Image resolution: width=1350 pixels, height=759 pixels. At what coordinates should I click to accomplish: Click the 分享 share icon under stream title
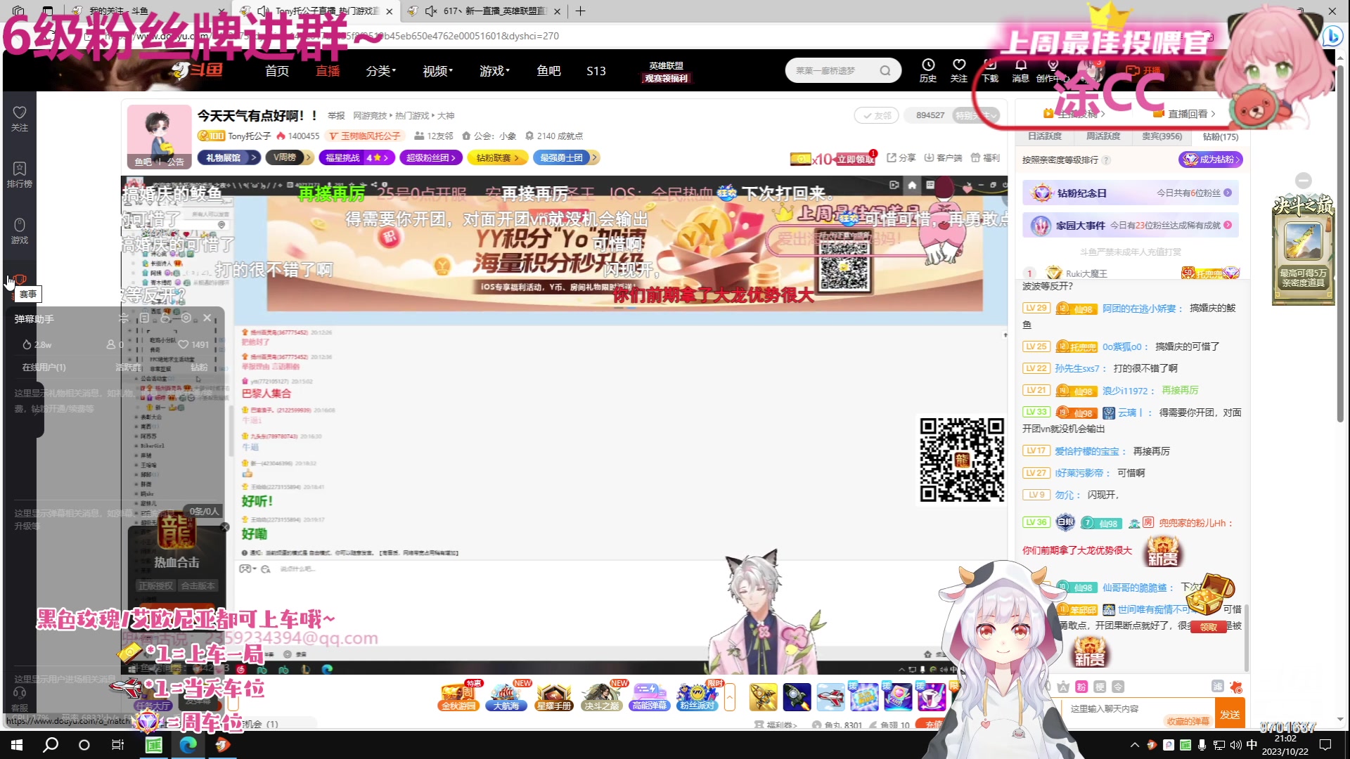point(901,158)
